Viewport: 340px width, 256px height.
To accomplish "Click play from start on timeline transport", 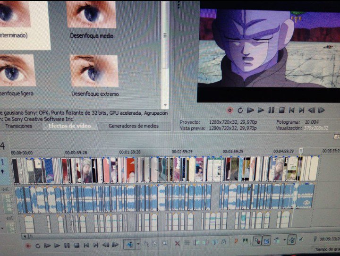I will coord(47,246).
